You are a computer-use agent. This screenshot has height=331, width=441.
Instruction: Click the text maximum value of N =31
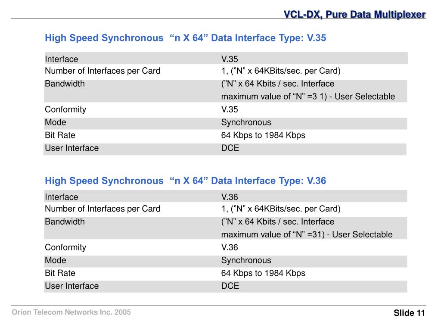(273, 234)
